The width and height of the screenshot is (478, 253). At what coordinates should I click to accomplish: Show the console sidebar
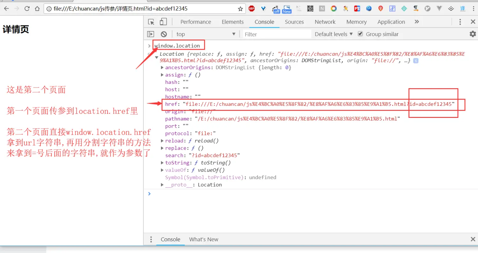click(x=150, y=34)
